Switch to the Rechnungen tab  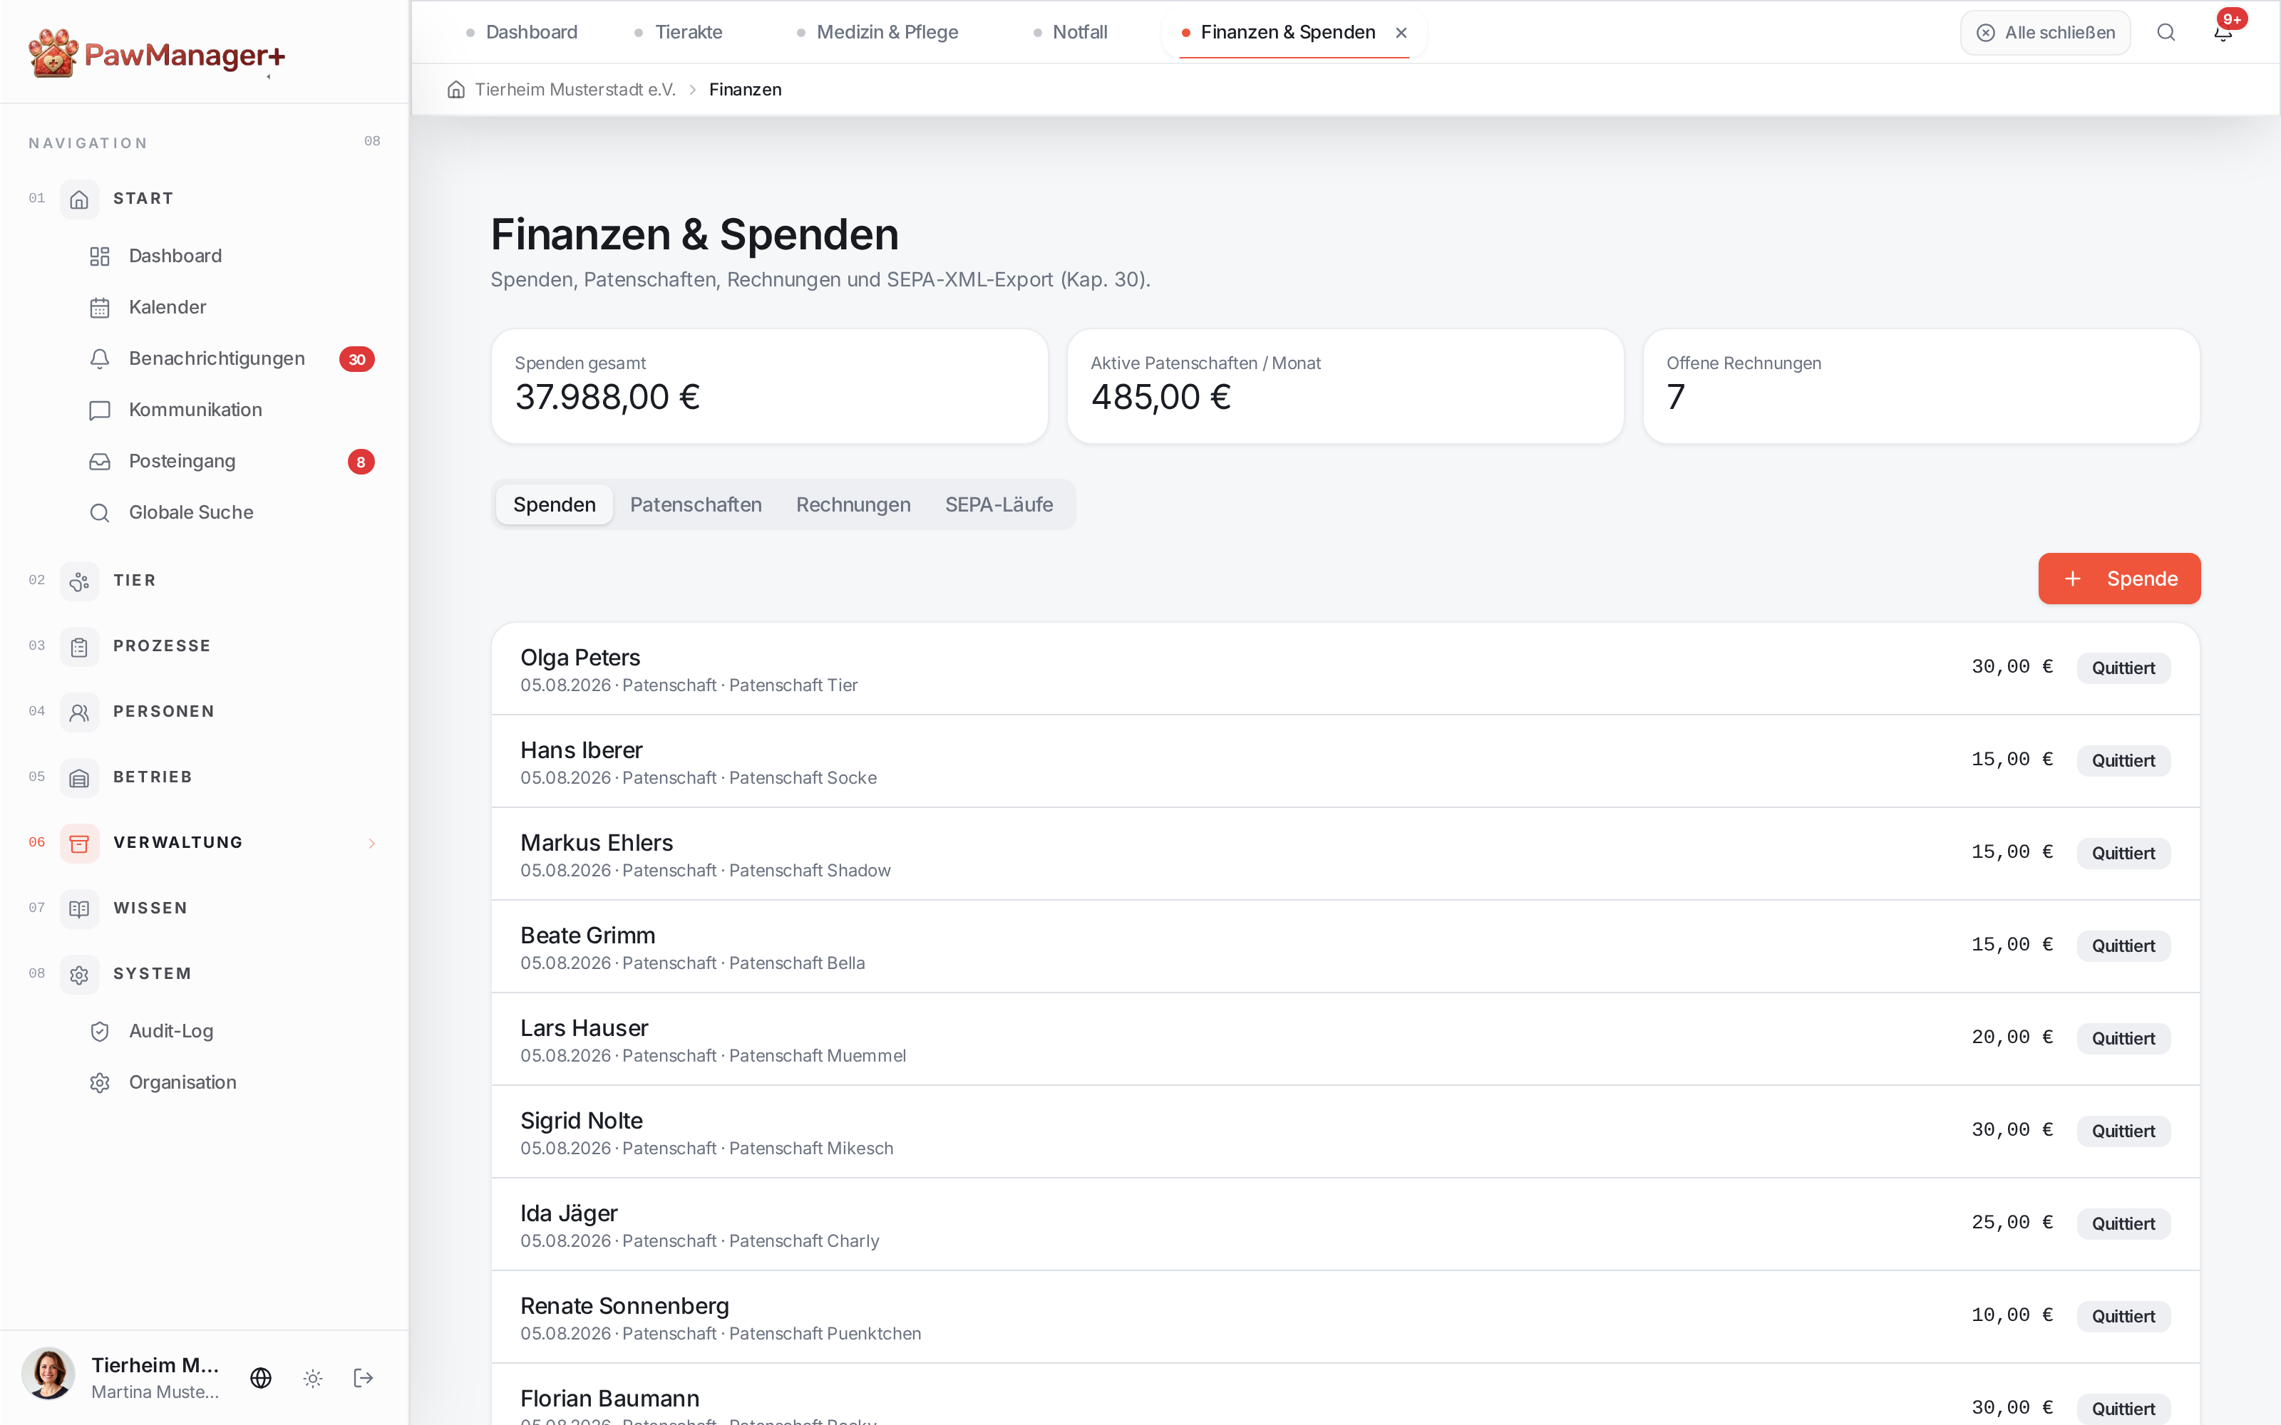[x=853, y=505]
